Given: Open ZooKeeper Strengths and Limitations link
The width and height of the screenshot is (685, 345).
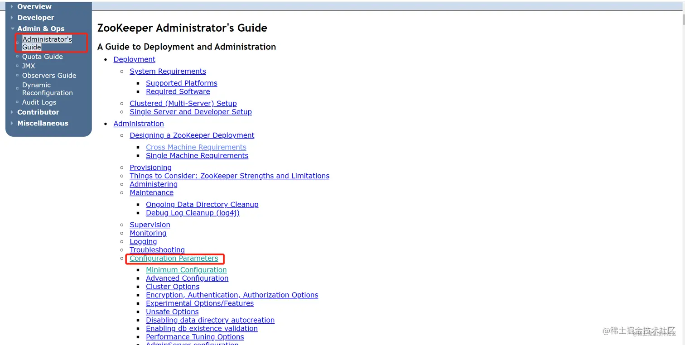Looking at the screenshot, I should [230, 176].
